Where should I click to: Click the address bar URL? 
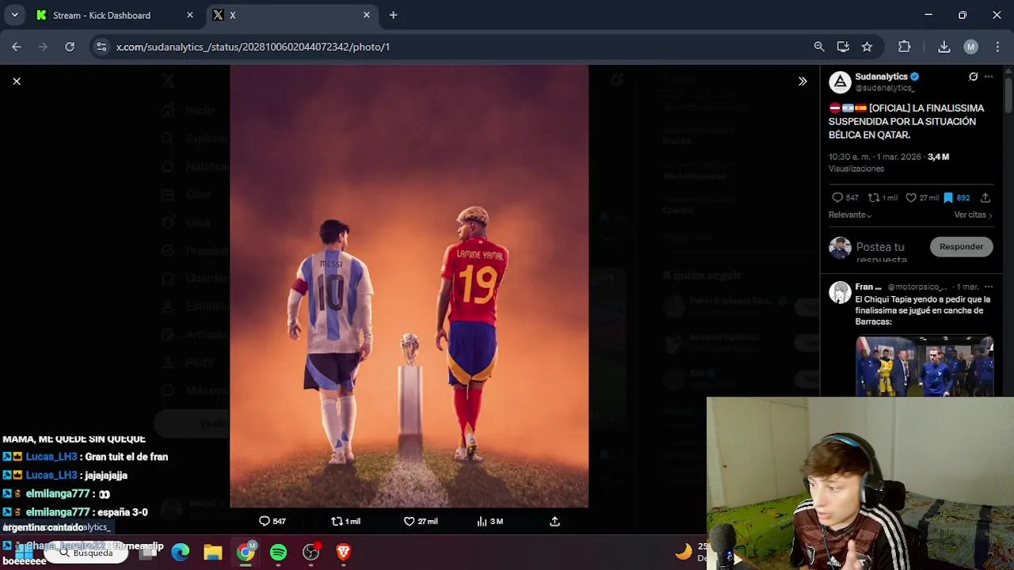253,47
